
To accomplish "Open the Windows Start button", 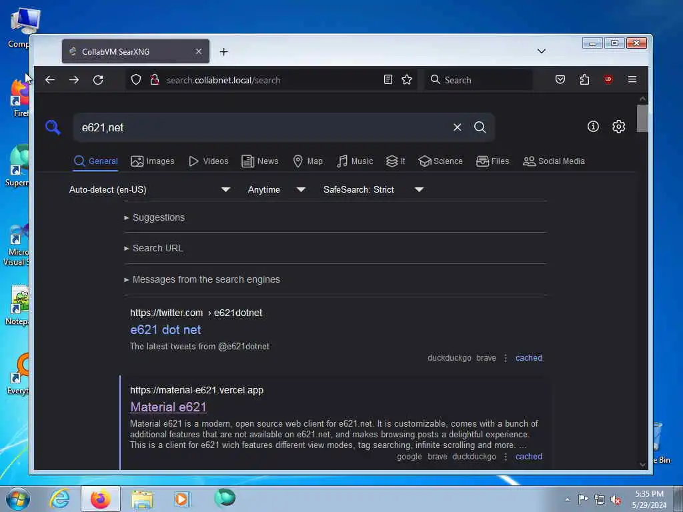I will tap(18, 499).
